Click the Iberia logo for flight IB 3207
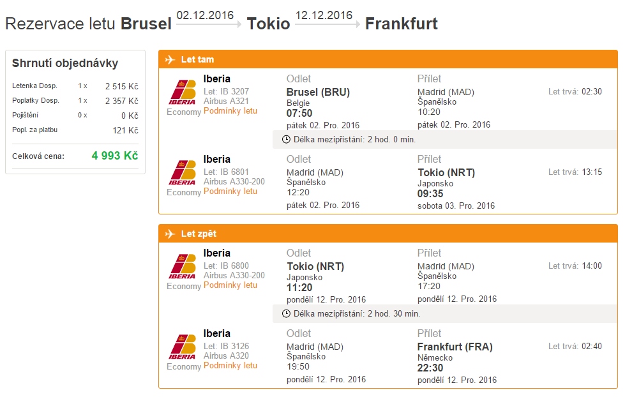 tap(182, 93)
